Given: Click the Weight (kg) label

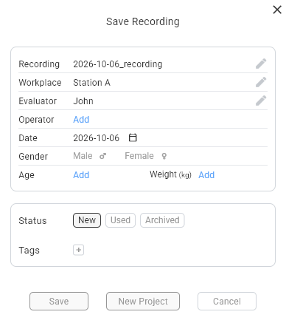Looking at the screenshot, I should click(x=170, y=174).
